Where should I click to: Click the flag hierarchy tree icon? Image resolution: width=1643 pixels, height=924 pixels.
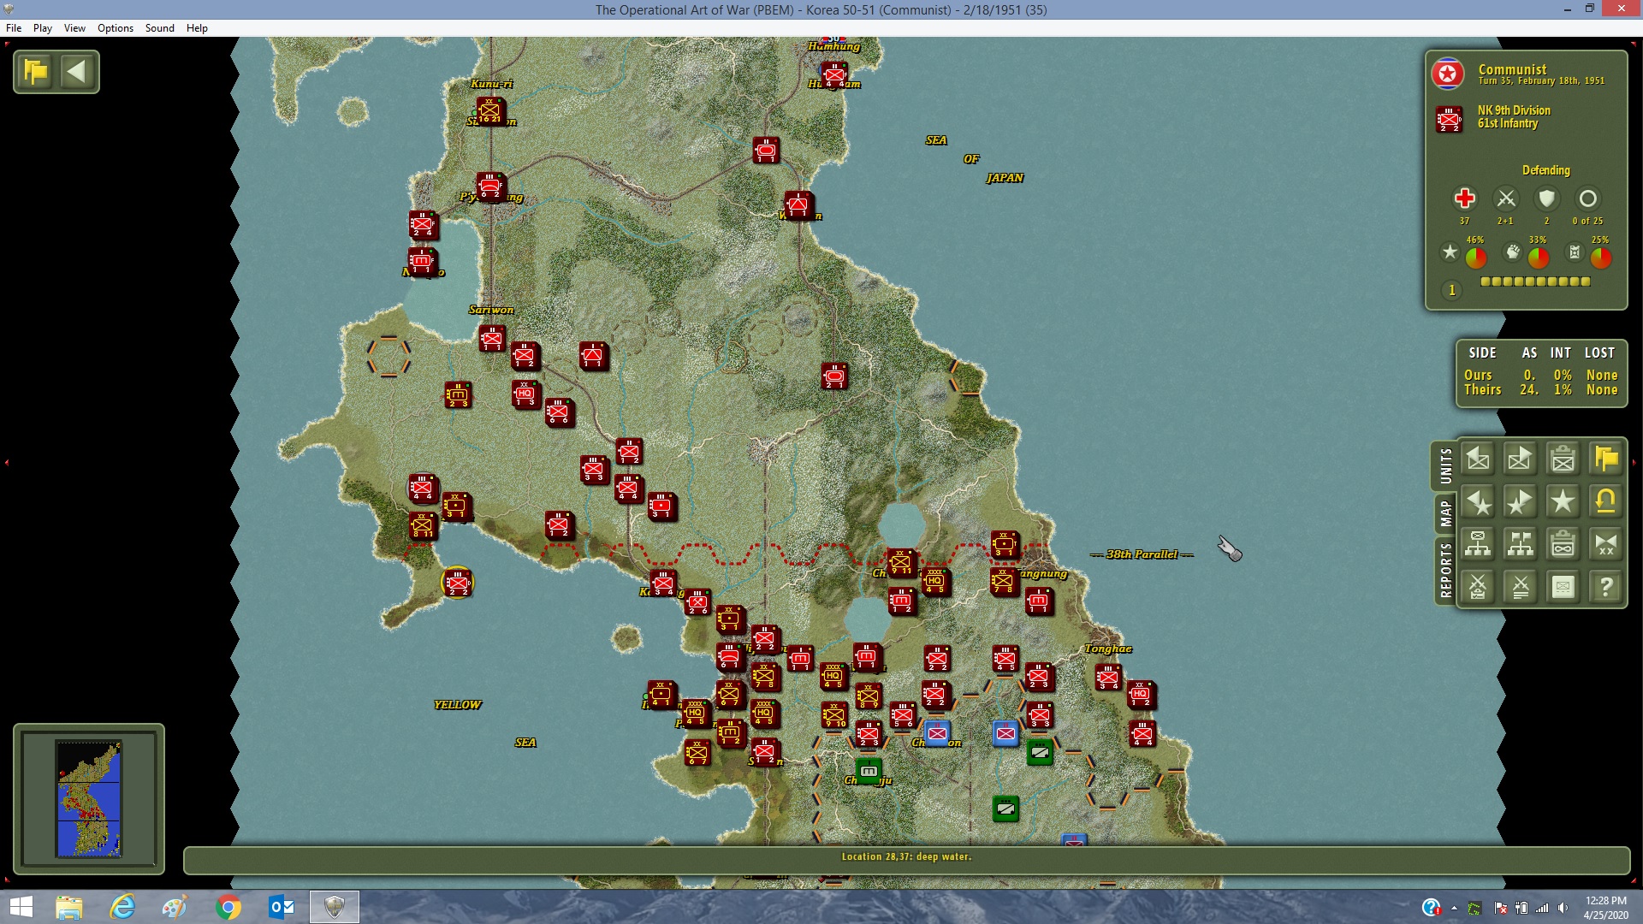(x=1521, y=544)
